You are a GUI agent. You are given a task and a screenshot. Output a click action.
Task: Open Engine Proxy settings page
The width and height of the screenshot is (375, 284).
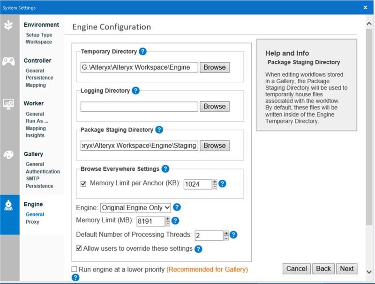click(32, 222)
